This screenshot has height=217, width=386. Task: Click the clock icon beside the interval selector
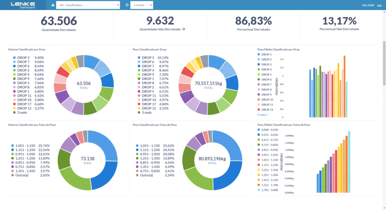127,5
